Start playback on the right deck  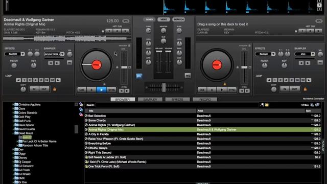(222, 90)
